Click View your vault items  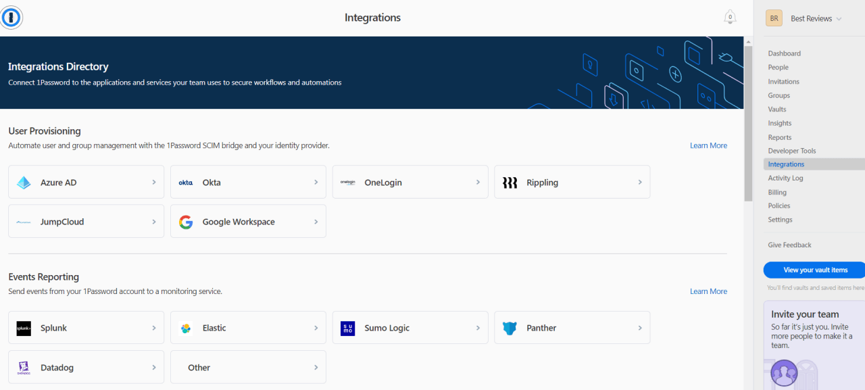814,270
